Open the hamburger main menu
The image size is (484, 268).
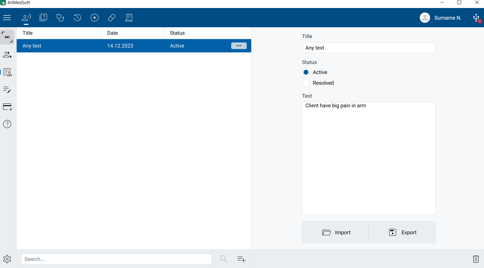point(7,18)
